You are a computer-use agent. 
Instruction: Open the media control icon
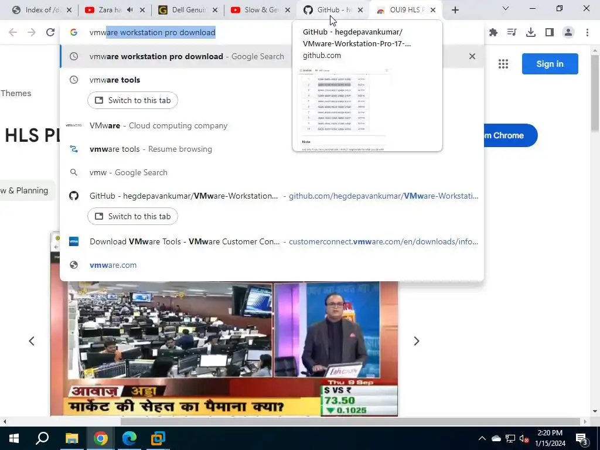[512, 33]
